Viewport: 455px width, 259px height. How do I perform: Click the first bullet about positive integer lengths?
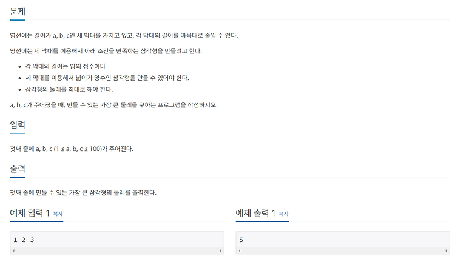[66, 66]
